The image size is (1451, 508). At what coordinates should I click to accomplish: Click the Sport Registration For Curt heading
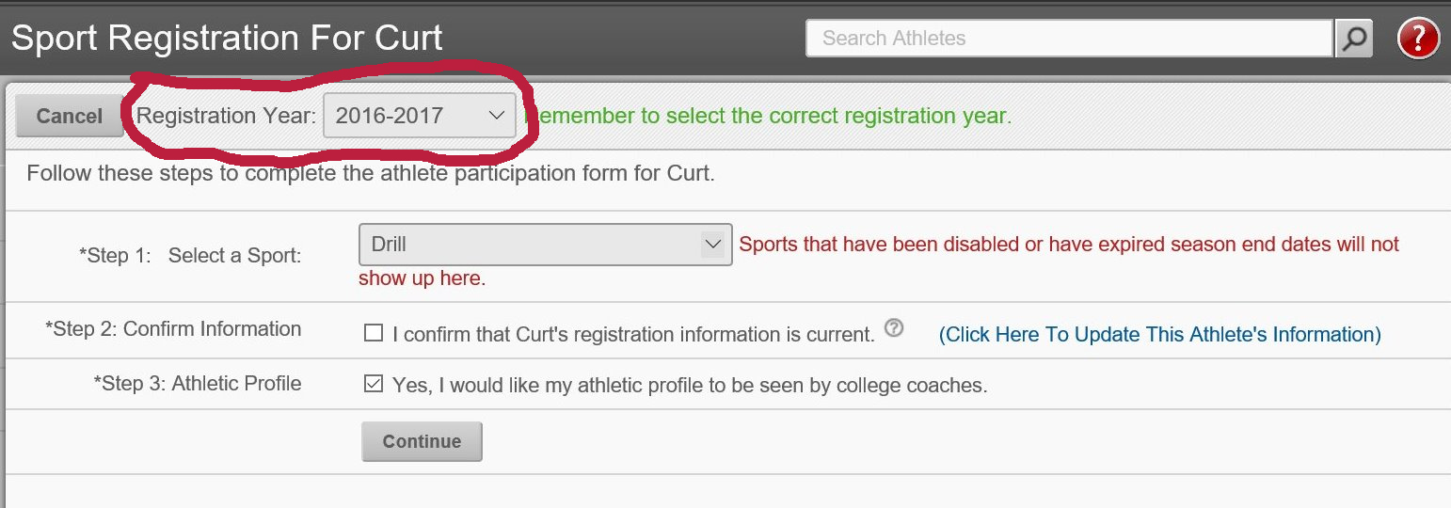[x=227, y=39]
